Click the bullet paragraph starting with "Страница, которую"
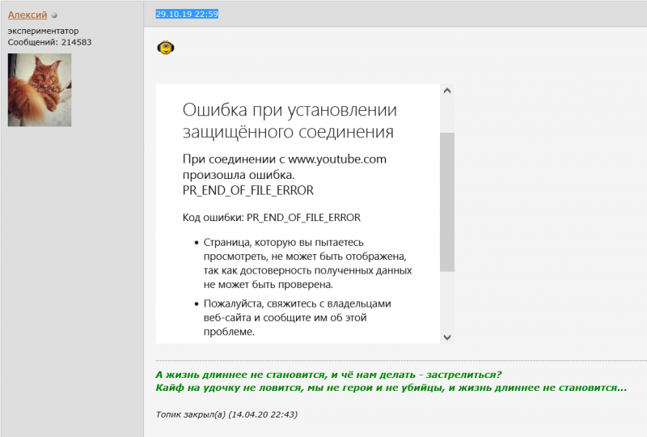Screen dimensions: 647x437 pyautogui.click(x=307, y=263)
